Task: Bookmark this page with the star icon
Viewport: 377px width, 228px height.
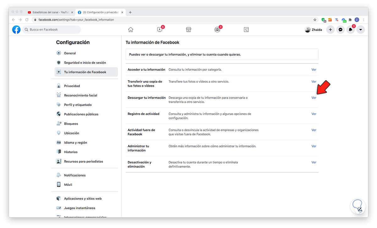Action: pyautogui.click(x=315, y=19)
